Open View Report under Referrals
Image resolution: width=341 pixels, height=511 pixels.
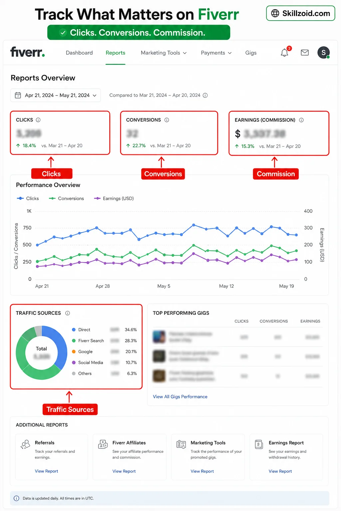[x=46, y=471]
